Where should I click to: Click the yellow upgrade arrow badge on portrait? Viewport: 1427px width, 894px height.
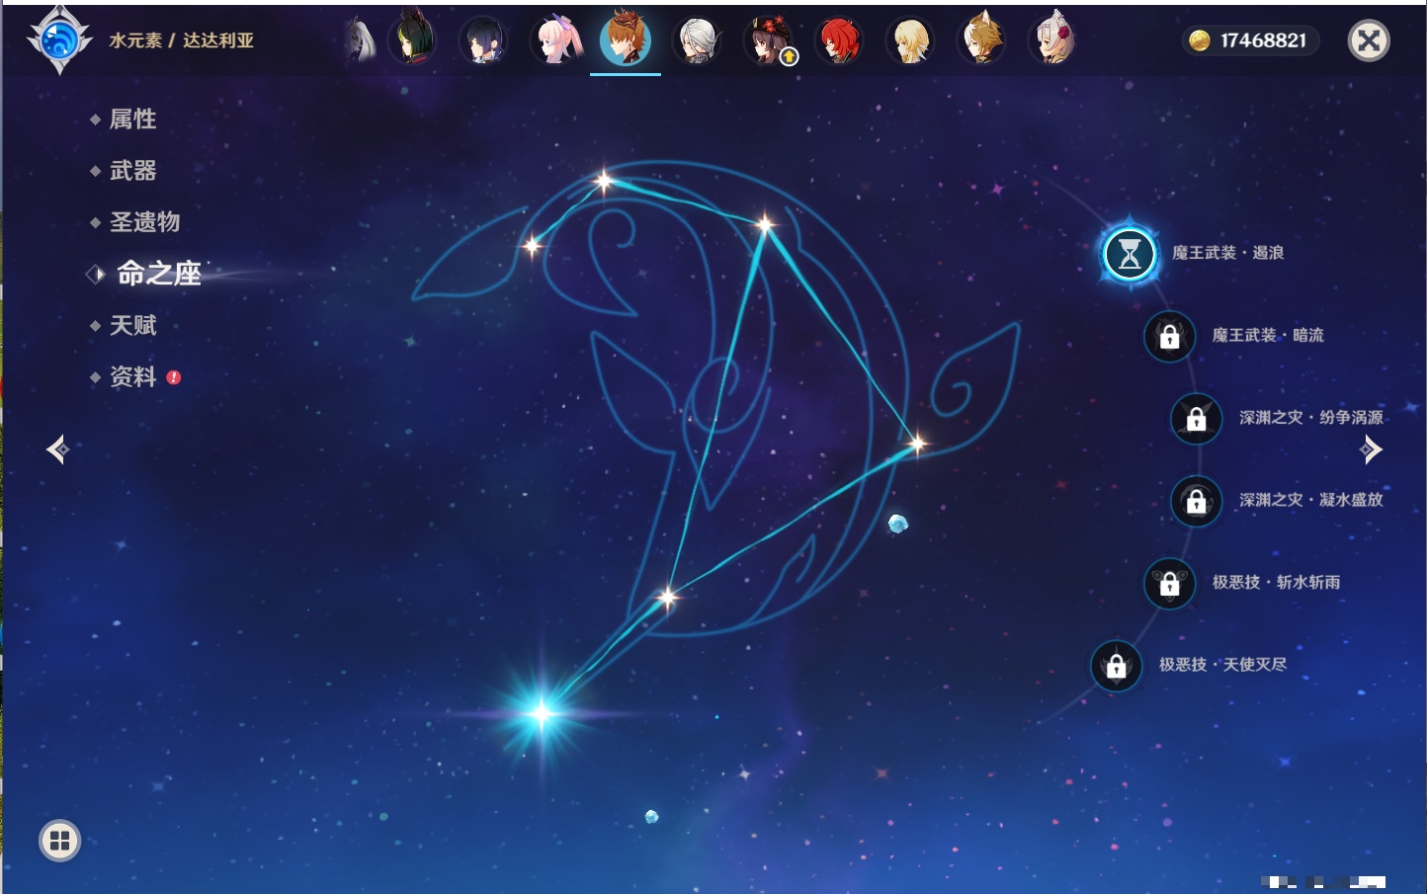click(x=789, y=57)
